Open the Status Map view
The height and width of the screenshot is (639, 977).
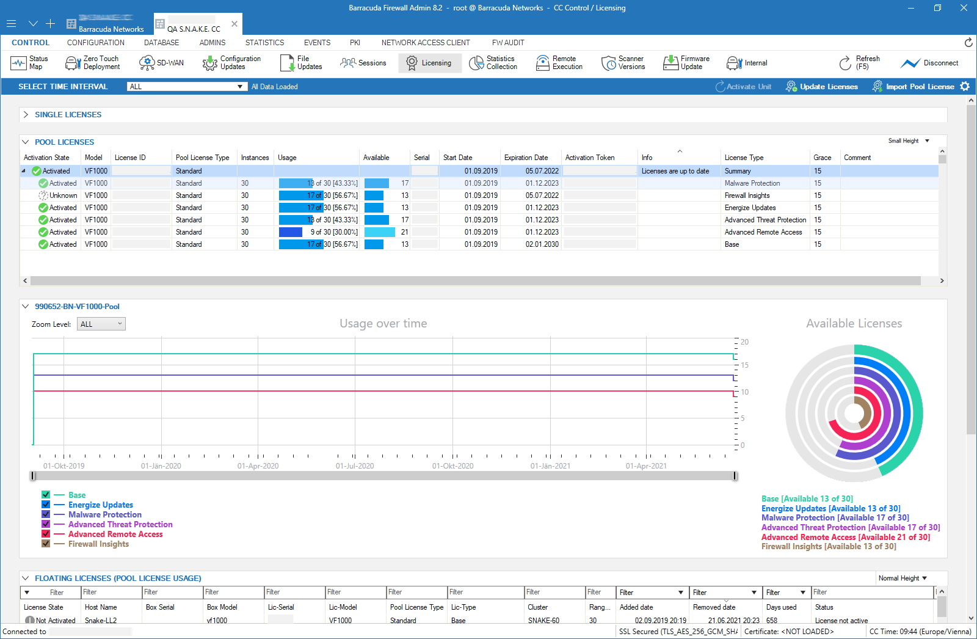[29, 63]
